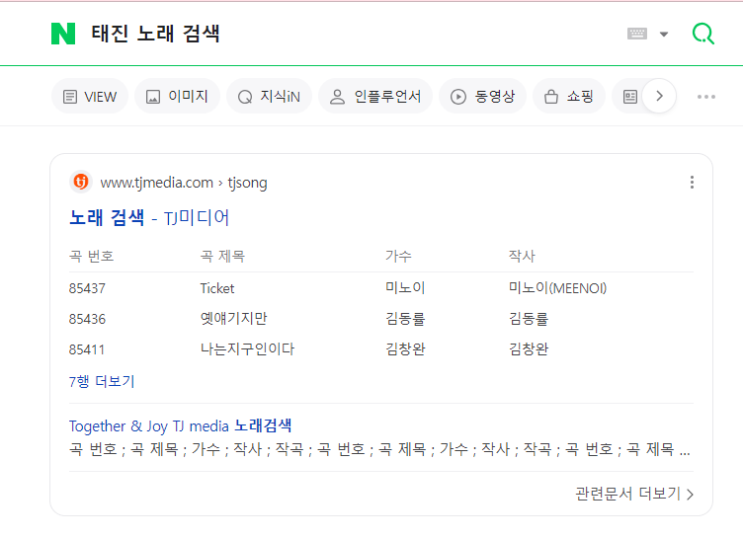Image resolution: width=743 pixels, height=539 pixels.
Task: Open Together & Joy TJ media 노래검색 link
Action: [180, 425]
